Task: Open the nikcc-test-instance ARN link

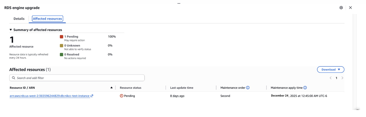Action: click(50, 96)
